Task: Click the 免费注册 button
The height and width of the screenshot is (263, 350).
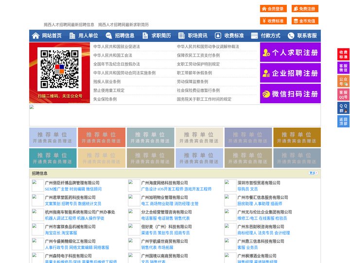Action: click(305, 9)
